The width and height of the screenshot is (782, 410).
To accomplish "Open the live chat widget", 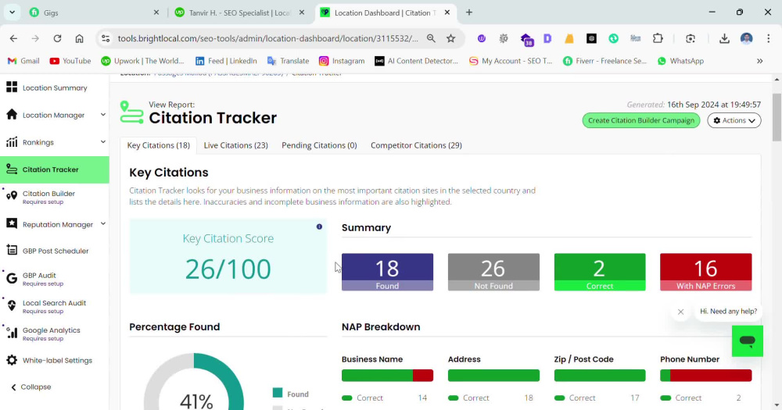I will (747, 341).
